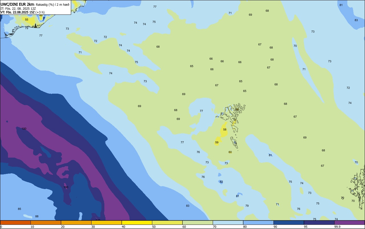
Task: Click the legend scale label '40'
Action: coord(123,227)
